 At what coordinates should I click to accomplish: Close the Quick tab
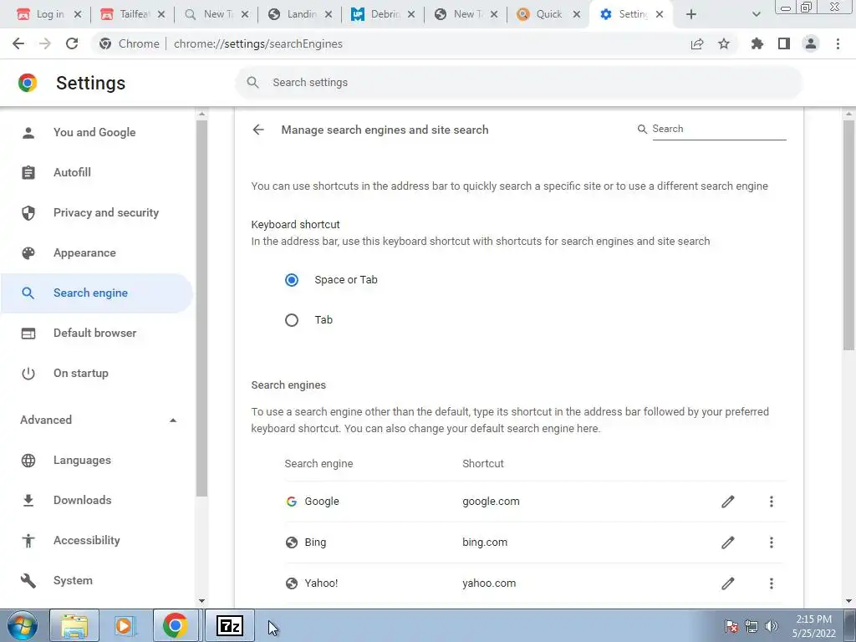click(x=577, y=15)
